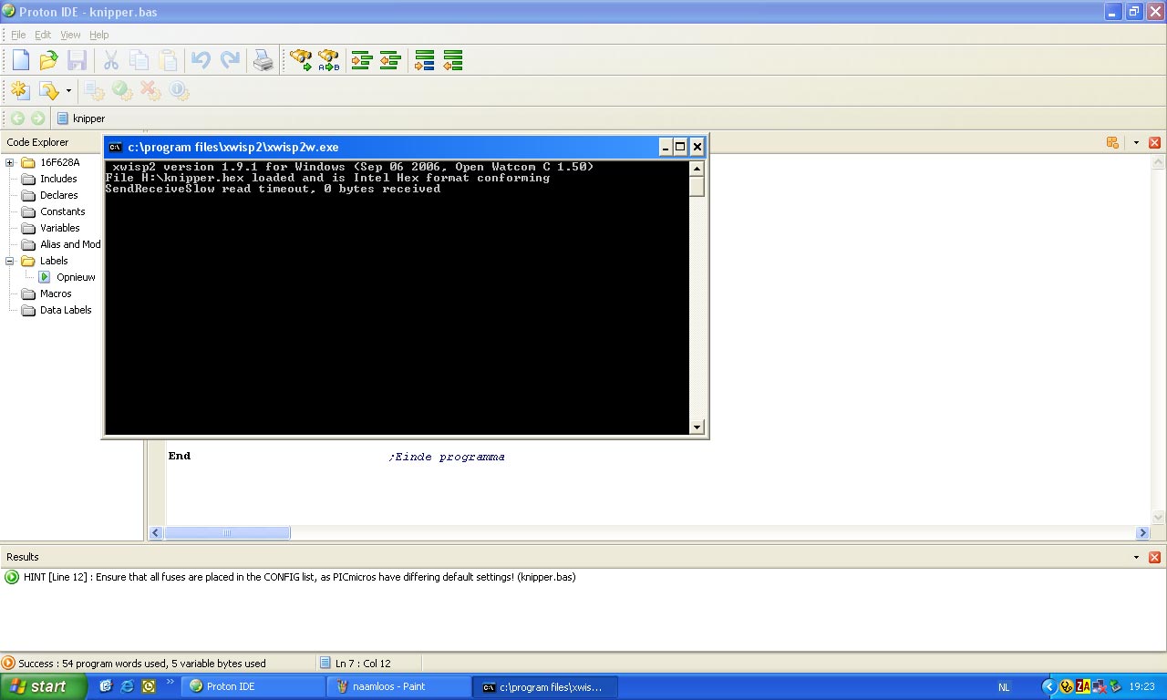Open the View menu
Image resolution: width=1167 pixels, height=700 pixels.
pos(70,35)
